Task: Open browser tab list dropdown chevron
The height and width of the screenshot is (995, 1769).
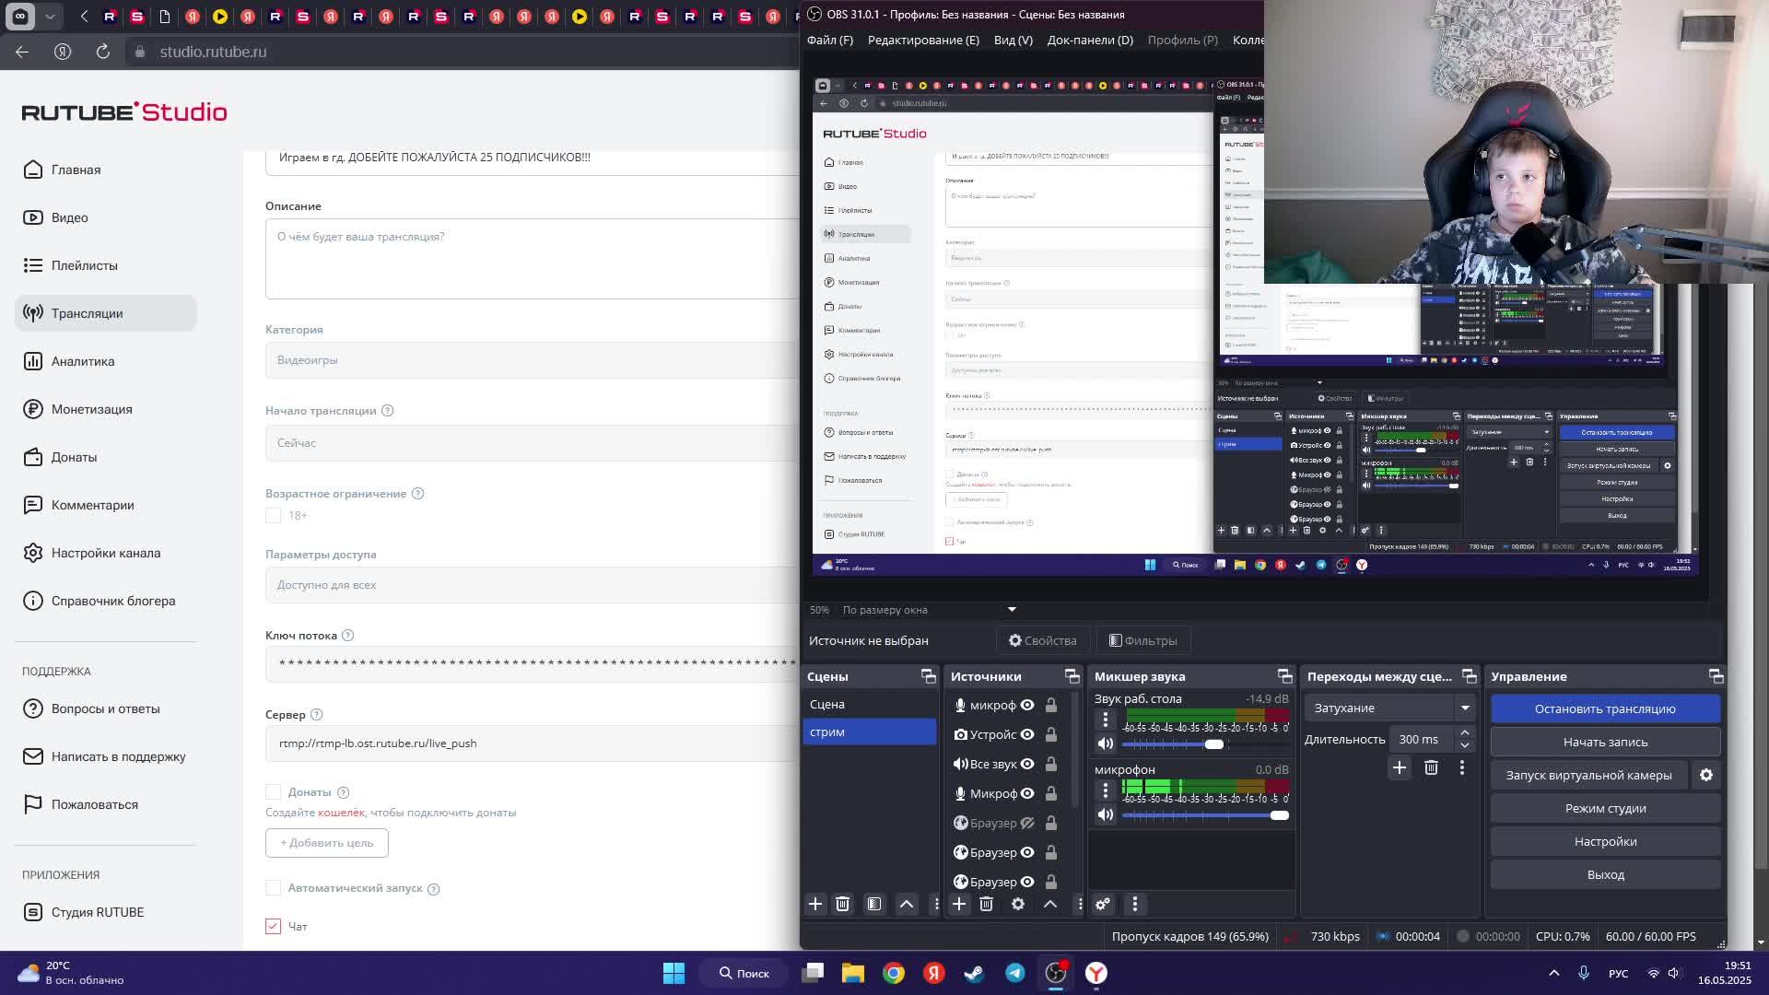Action: click(50, 17)
